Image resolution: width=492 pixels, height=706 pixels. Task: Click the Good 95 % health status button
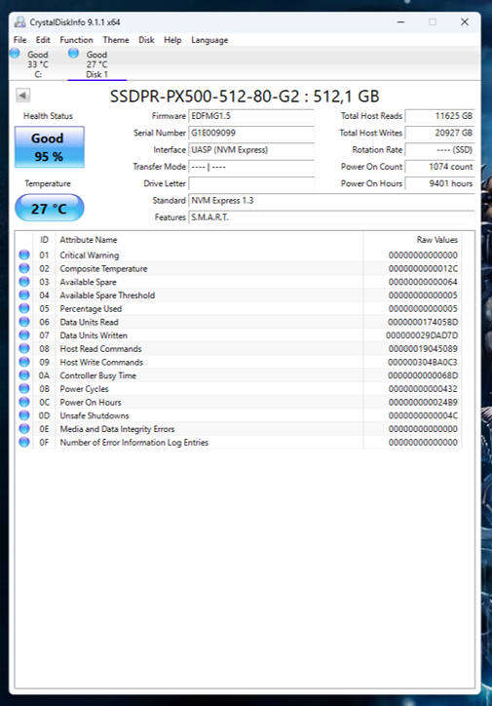pyautogui.click(x=50, y=147)
